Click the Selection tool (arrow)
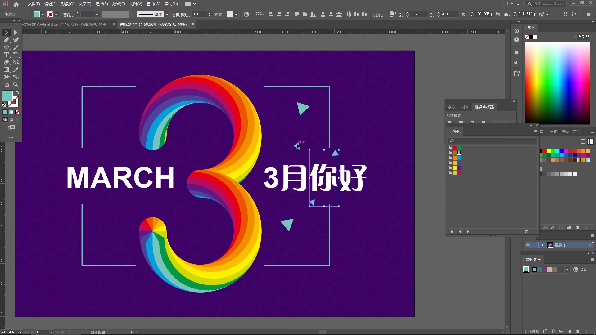The image size is (596, 335). 6,32
